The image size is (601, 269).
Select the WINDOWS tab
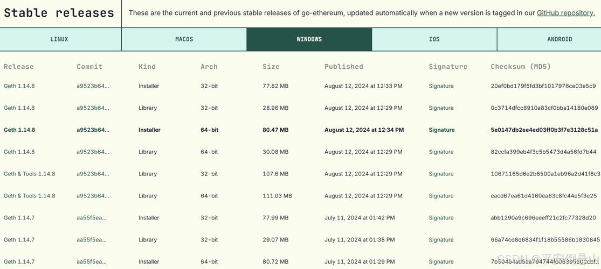pyautogui.click(x=309, y=39)
